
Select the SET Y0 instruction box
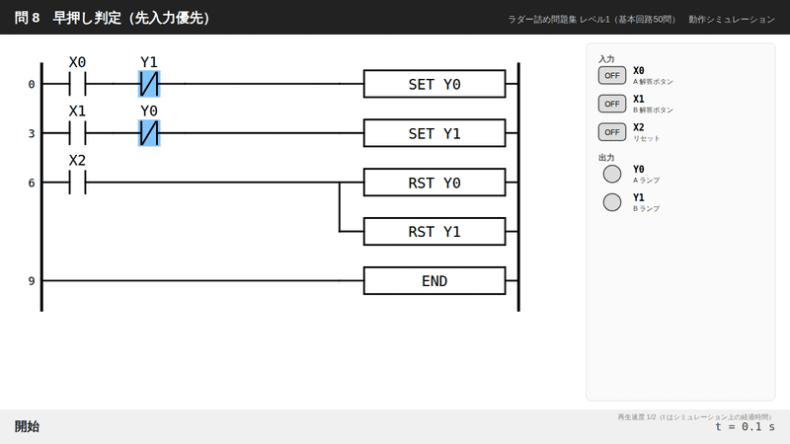434,84
